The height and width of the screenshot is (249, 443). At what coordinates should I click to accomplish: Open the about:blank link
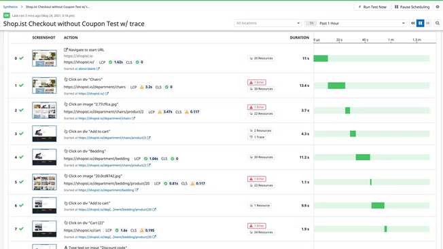[x=87, y=69]
